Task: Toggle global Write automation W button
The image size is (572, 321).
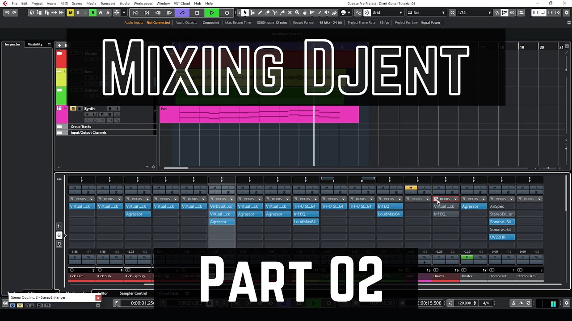Action: (x=100, y=12)
